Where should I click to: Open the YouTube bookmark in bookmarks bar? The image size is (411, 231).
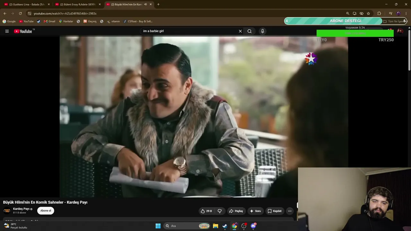point(26,21)
